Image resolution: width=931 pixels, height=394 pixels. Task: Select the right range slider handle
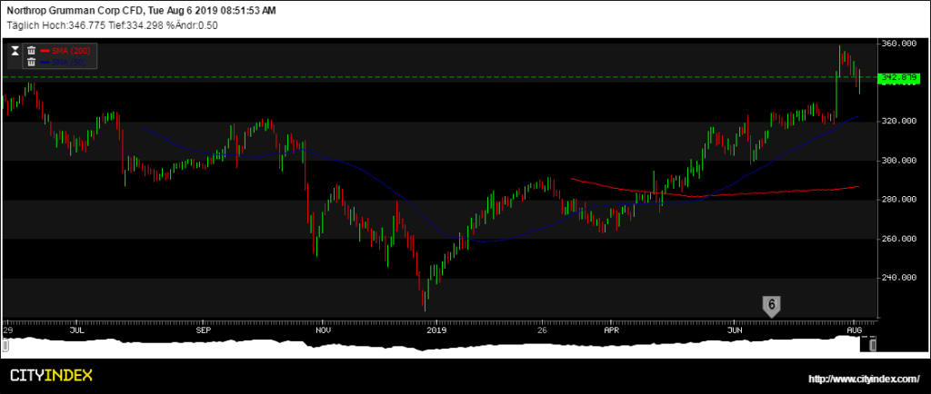tap(873, 345)
